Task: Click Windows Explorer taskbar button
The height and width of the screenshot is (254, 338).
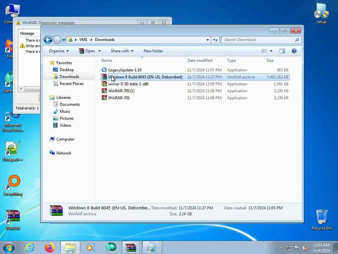Action: [70, 247]
